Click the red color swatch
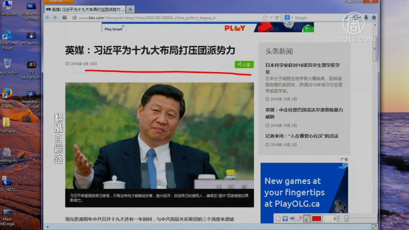Screen dimensions: 409x230 pyautogui.click(x=316, y=218)
